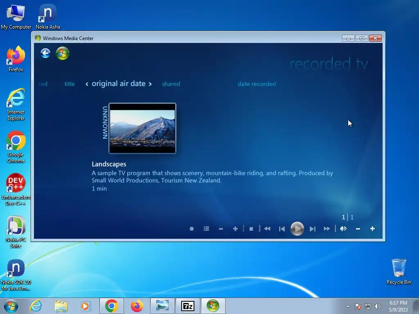This screenshot has height=314, width=419.
Task: Switch to 7-Zip in taskbar
Action: tap(187, 306)
